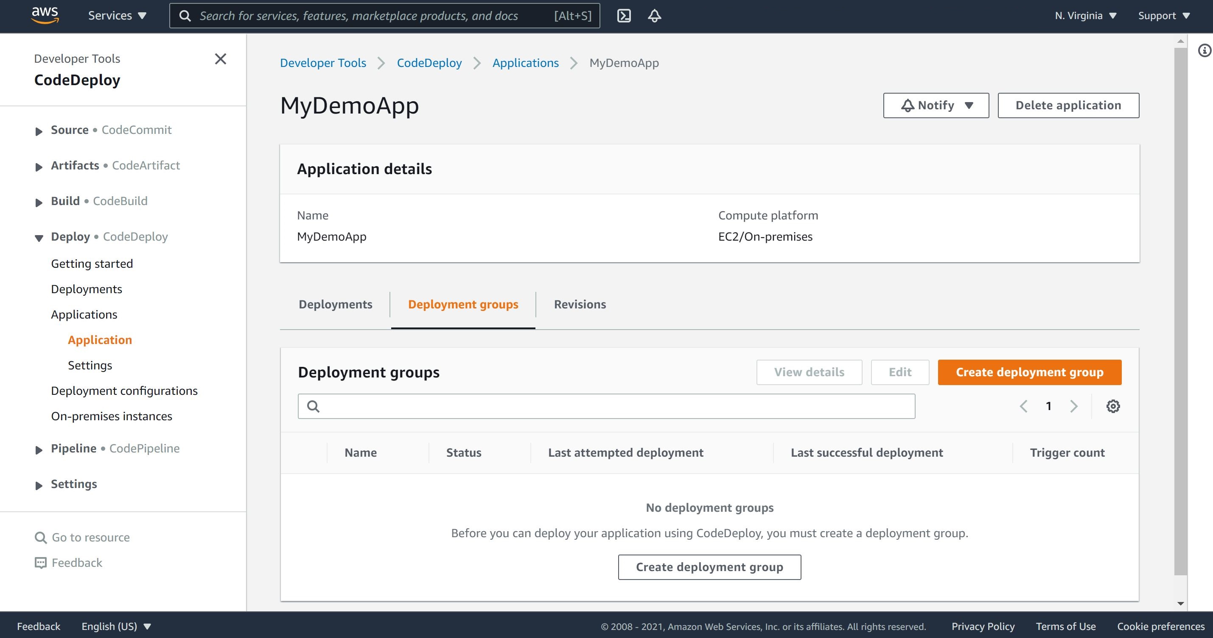1213x638 pixels.
Task: Go to next page of deployment groups
Action: pos(1073,406)
